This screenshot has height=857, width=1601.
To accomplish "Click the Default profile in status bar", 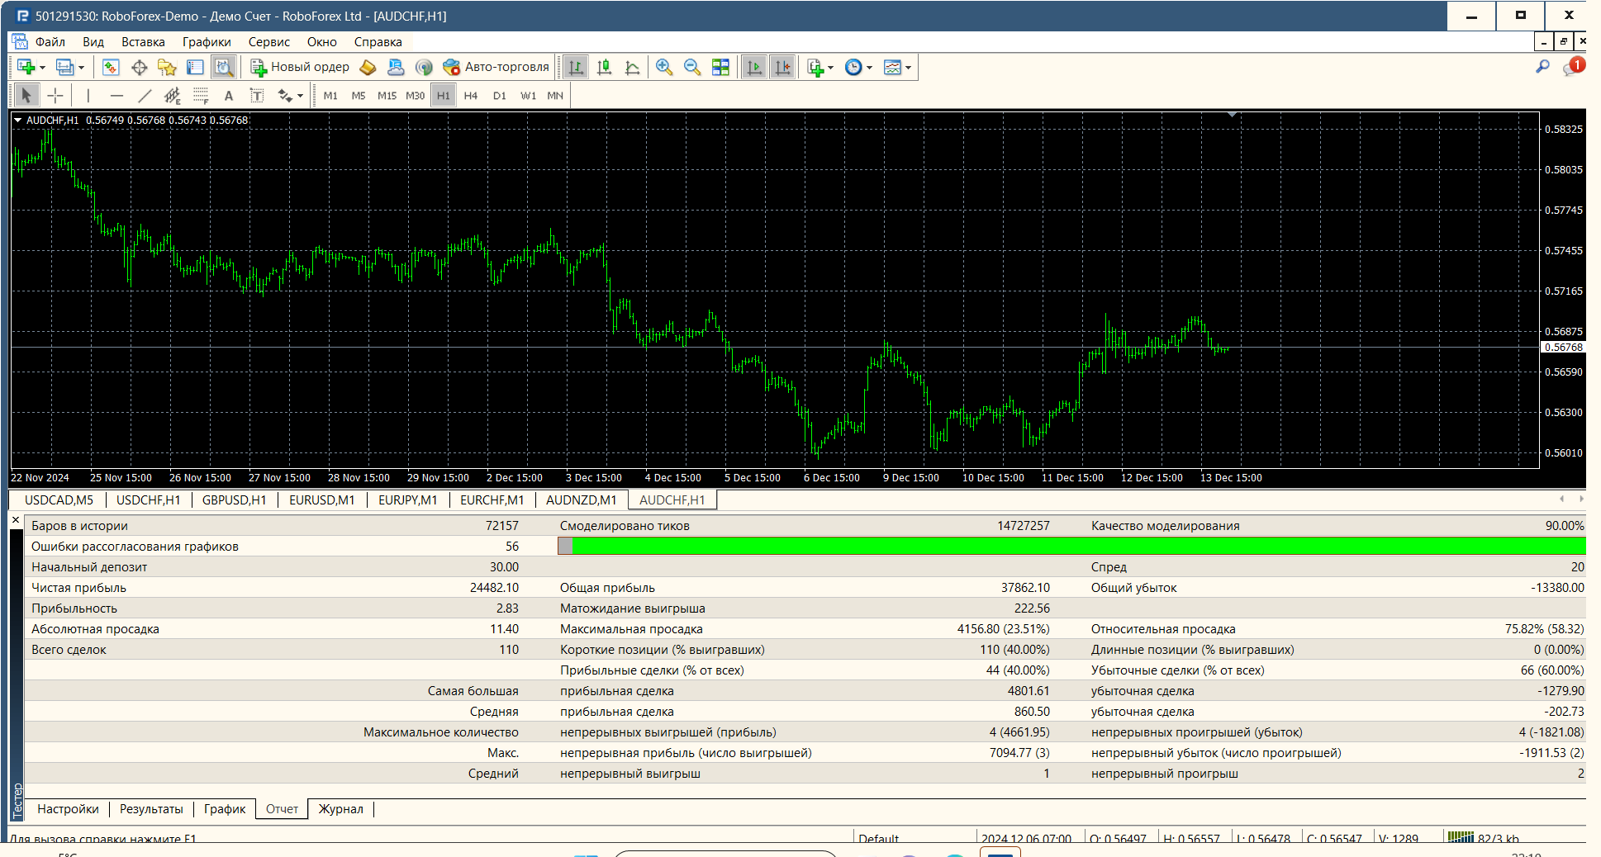I will pyautogui.click(x=878, y=838).
